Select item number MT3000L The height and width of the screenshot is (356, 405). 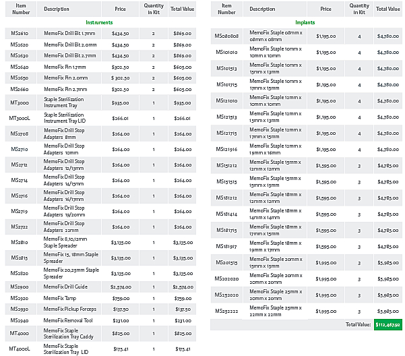pyautogui.click(x=20, y=118)
